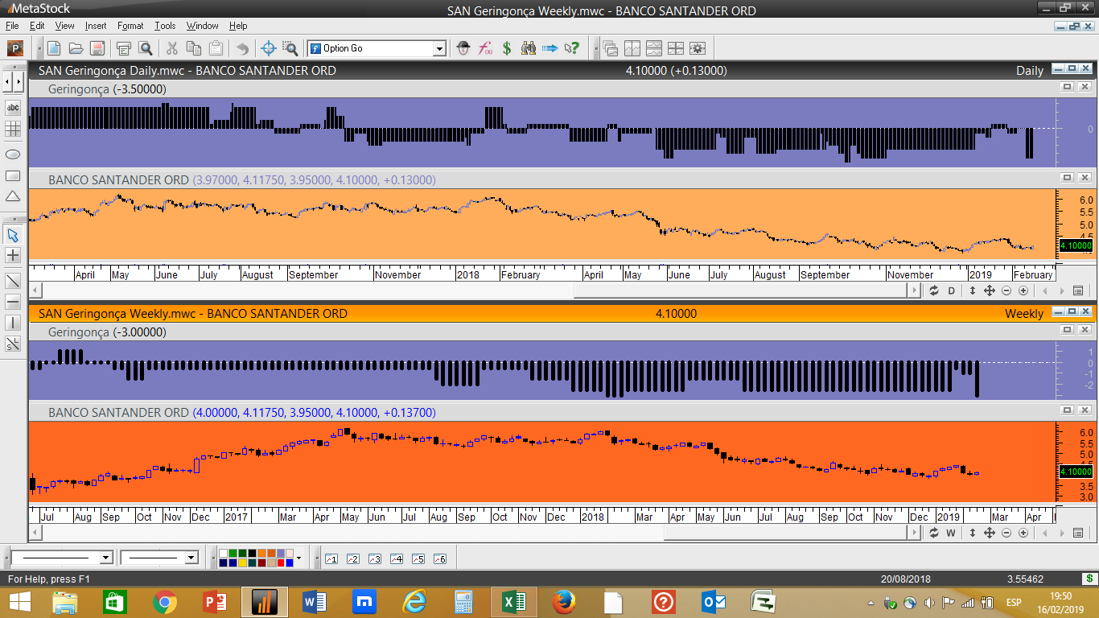Screen dimensions: 1099x618
Task: Select the ellipse drawing tool
Action: 13,154
